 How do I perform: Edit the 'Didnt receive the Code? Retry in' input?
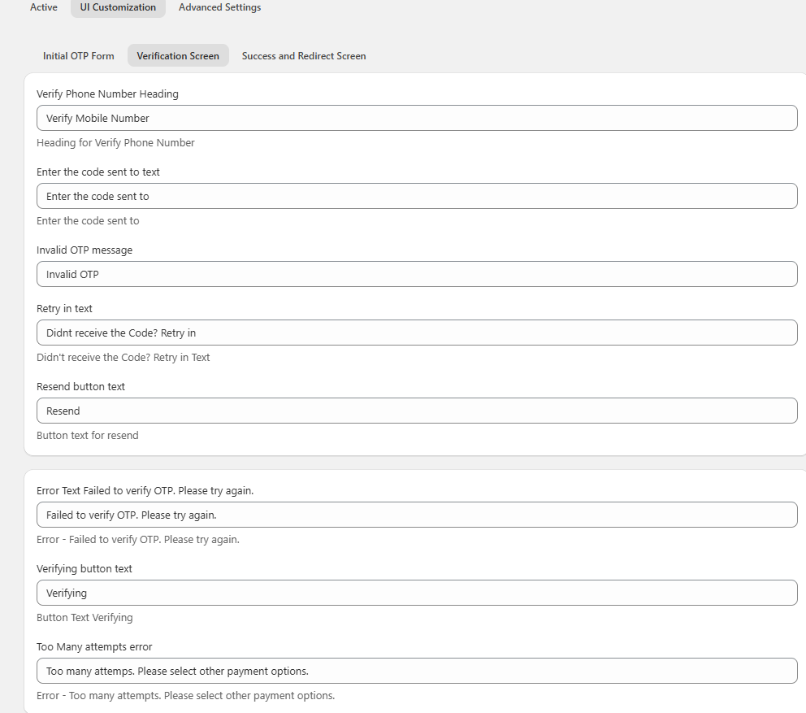pyautogui.click(x=417, y=333)
